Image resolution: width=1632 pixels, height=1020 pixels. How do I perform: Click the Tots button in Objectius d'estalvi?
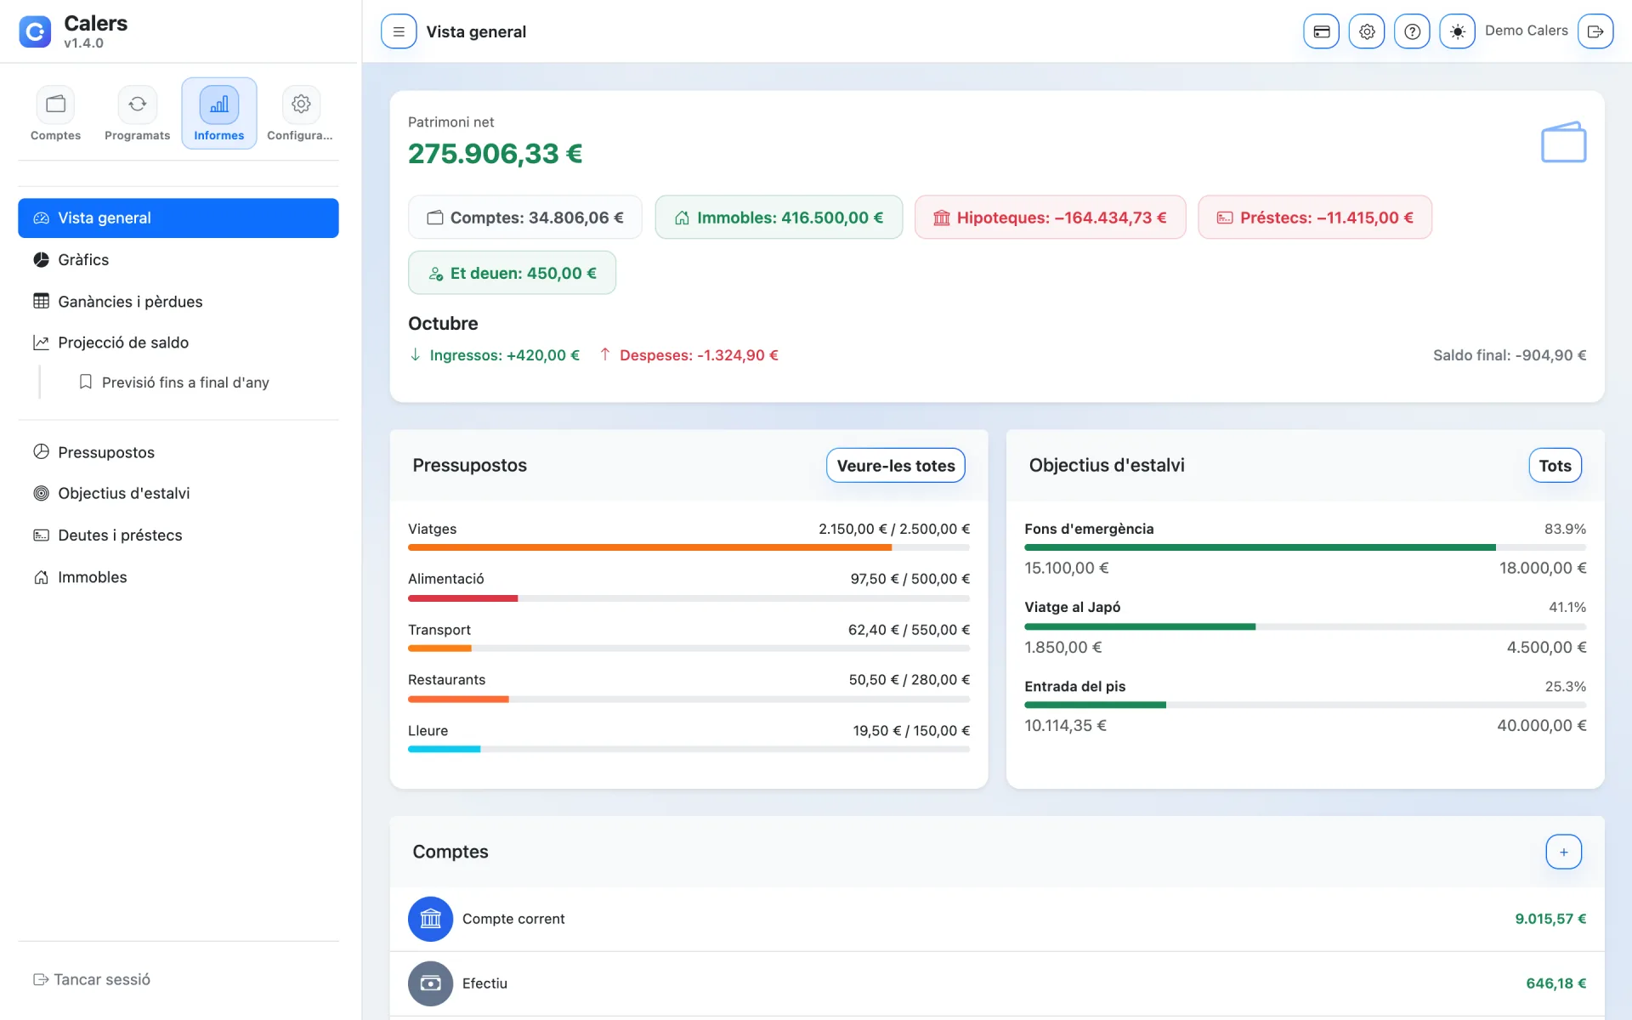(1555, 466)
